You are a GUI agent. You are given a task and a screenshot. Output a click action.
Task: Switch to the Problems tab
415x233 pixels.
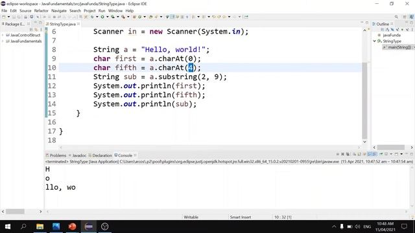tap(56, 155)
